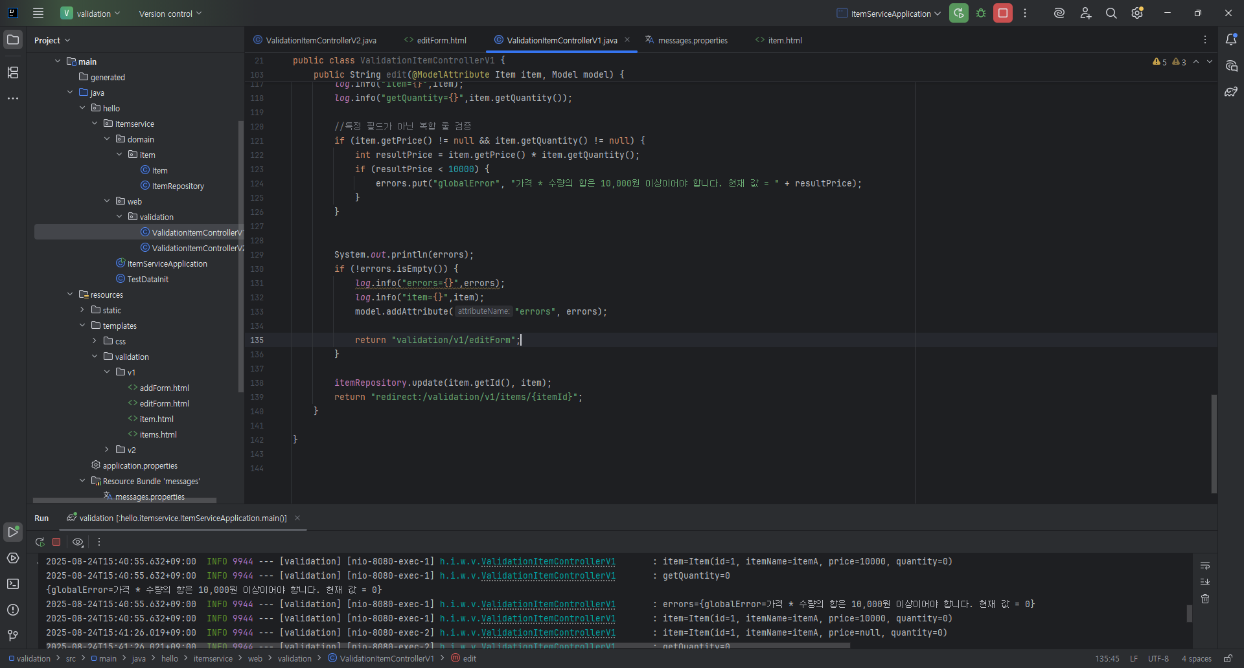
Task: Collapse the itemservice package
Action: point(95,124)
